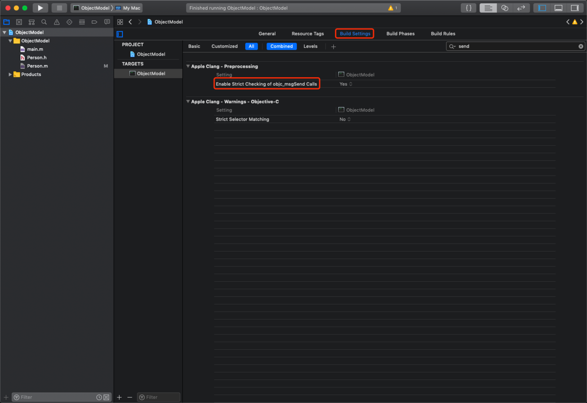
Task: Open the breakpoint navigator
Action: point(94,22)
